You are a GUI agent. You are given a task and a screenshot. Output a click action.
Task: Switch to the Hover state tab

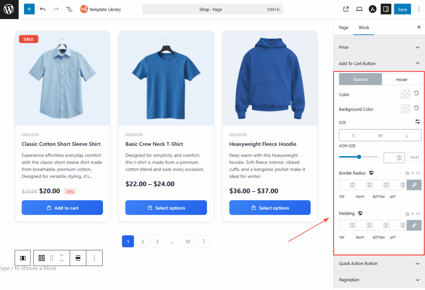pos(401,79)
